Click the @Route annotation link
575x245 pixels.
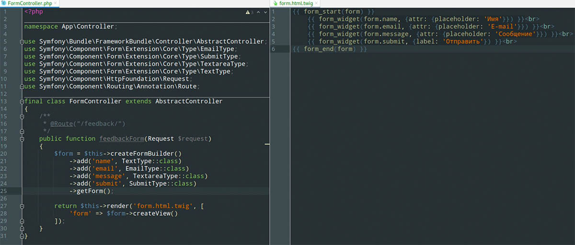(x=61, y=123)
